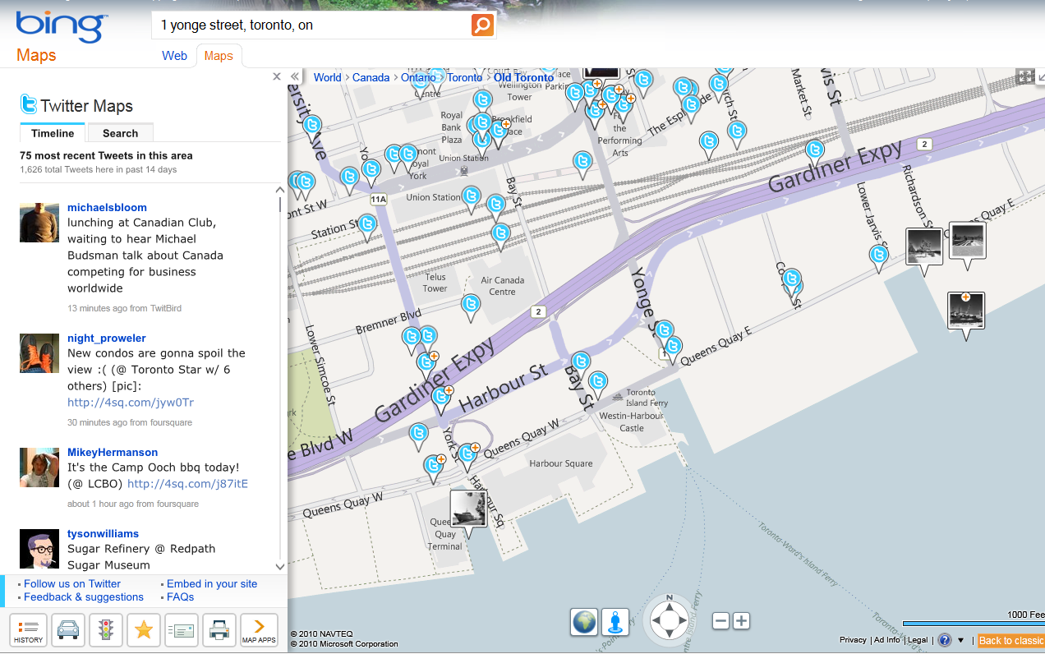This screenshot has height=654, width=1045.
Task: Click inside the address search box
Action: click(312, 25)
